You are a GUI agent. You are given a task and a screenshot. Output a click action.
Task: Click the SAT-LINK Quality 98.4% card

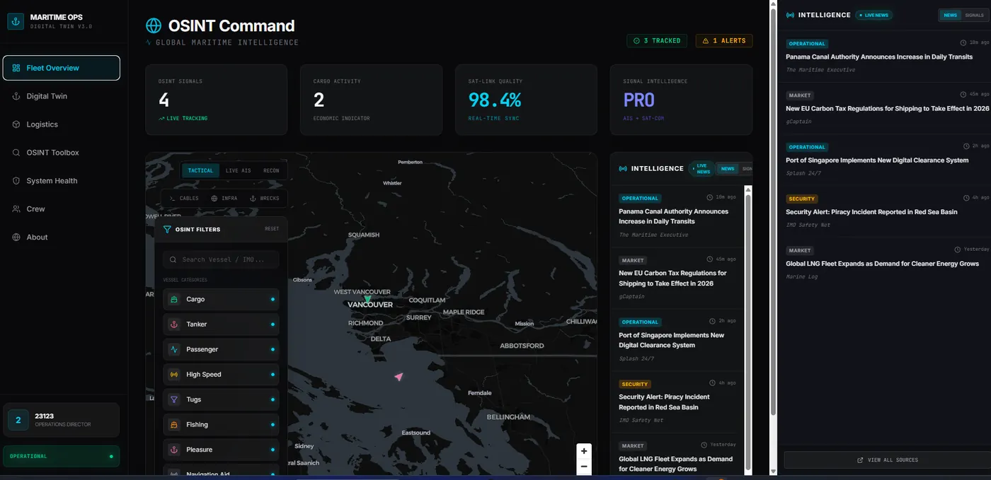(526, 100)
